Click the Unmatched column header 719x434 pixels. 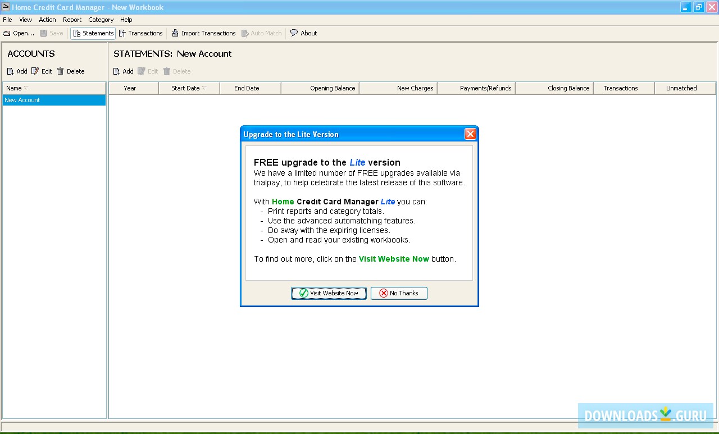pyautogui.click(x=685, y=88)
